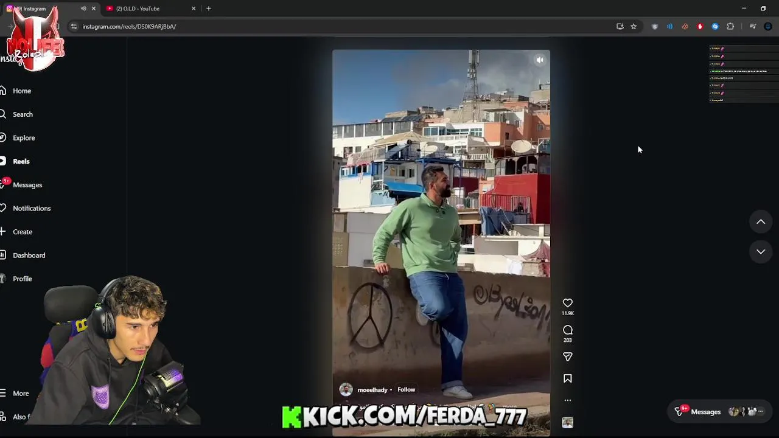Open the blue Shazam extension
This screenshot has width=779, height=438.
click(715, 27)
